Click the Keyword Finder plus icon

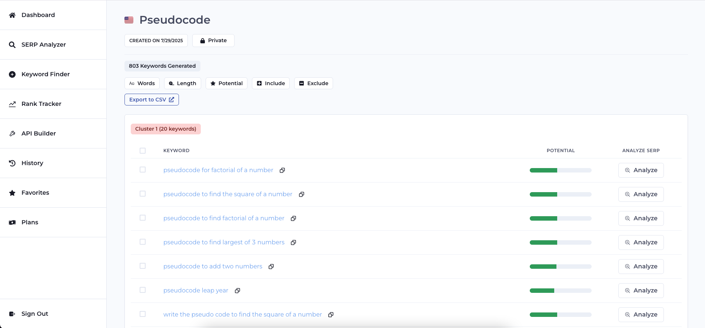click(12, 74)
